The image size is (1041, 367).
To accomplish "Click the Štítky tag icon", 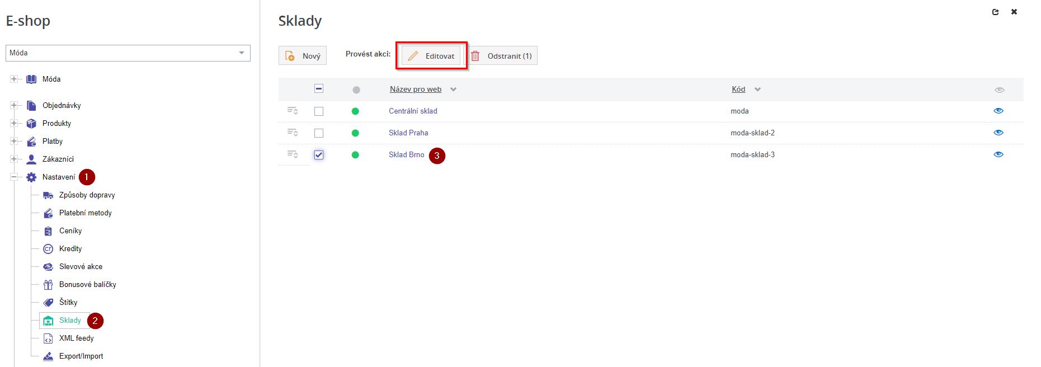I will click(x=48, y=303).
